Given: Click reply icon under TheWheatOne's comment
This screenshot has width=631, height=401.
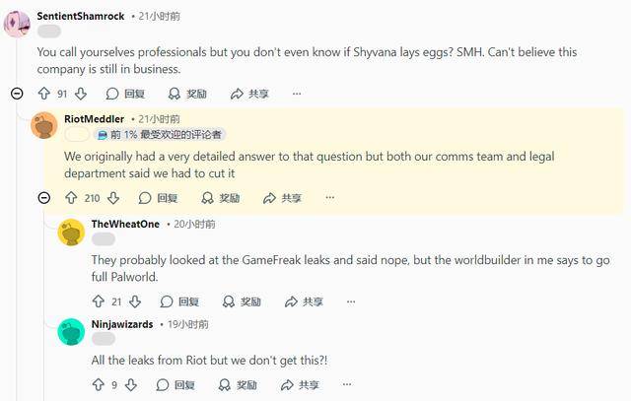Looking at the screenshot, I should click(x=165, y=301).
